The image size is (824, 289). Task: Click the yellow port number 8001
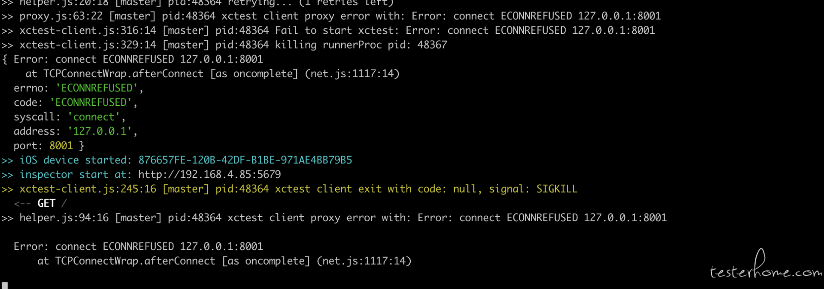pyautogui.click(x=61, y=146)
